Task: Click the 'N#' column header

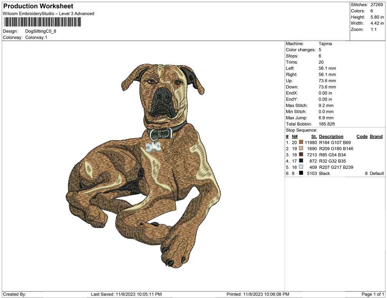Action: click(295, 136)
